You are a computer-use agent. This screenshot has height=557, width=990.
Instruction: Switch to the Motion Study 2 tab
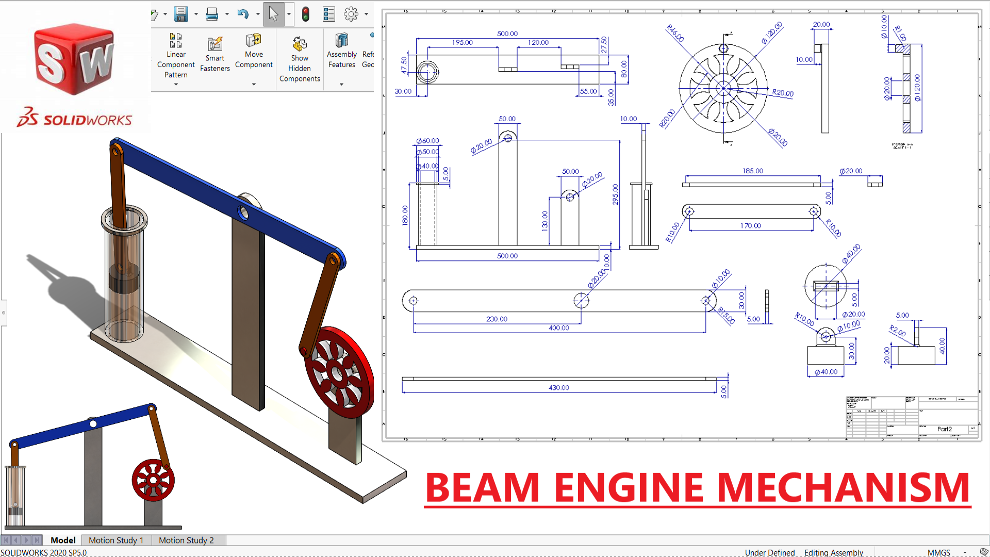[186, 540]
